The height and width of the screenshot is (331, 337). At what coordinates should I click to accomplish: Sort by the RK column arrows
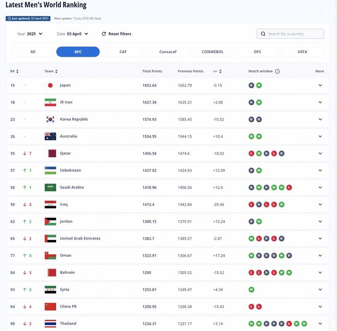pos(17,72)
